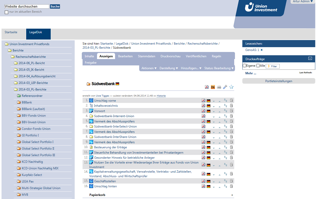Expand the Druckaufträge panel with plus box
The width and height of the screenshot is (316, 199).
(310, 58)
